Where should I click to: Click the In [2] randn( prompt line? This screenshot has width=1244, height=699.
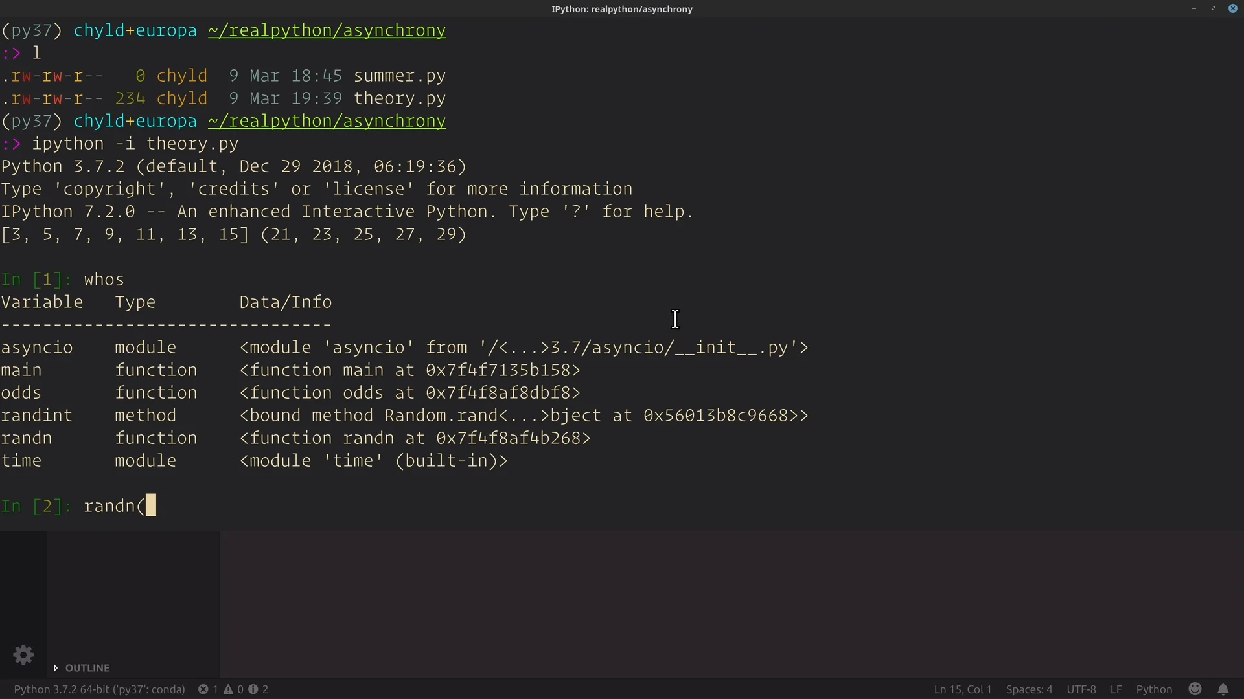[114, 506]
